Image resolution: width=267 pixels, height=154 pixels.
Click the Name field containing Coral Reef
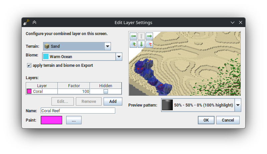(78, 111)
